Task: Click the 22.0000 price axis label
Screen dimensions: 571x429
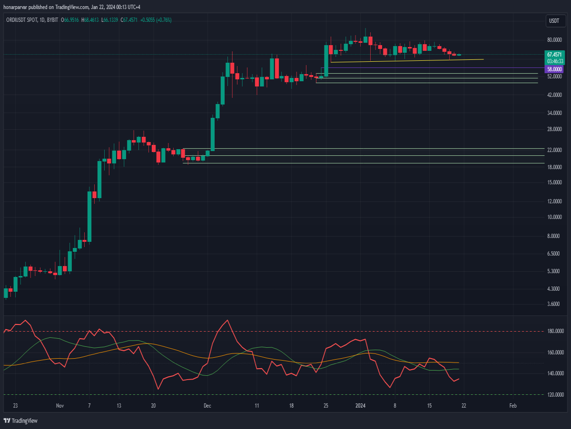Action: (x=555, y=150)
